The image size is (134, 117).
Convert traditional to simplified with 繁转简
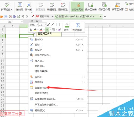click(x=20, y=7)
